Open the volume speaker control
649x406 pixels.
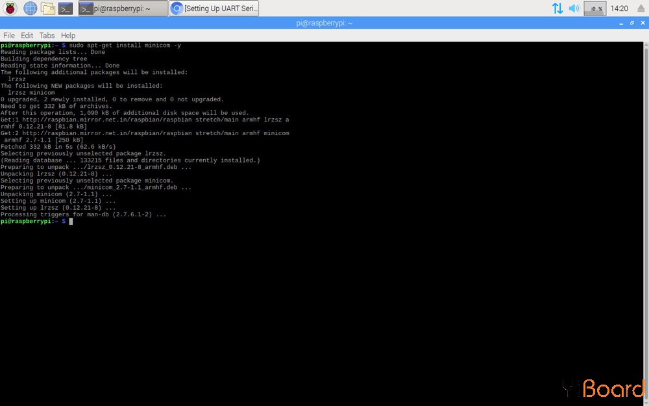pos(574,8)
